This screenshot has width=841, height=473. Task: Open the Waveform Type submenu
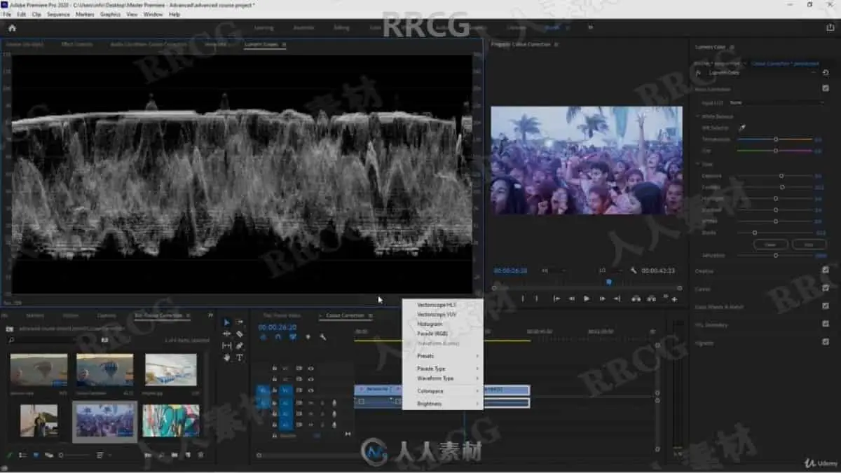pos(443,378)
